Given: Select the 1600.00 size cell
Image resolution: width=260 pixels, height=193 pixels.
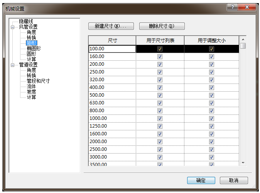Looking at the screenshot, I should (x=112, y=134).
